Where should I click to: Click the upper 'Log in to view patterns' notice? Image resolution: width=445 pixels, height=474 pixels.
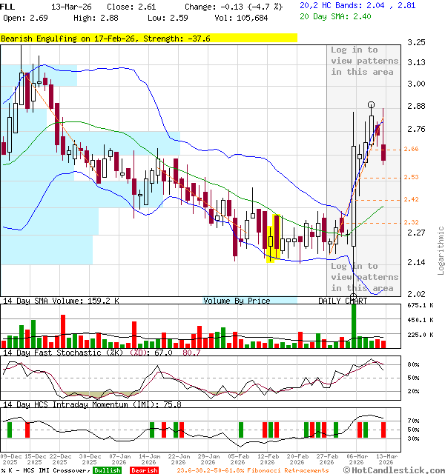tap(364, 61)
